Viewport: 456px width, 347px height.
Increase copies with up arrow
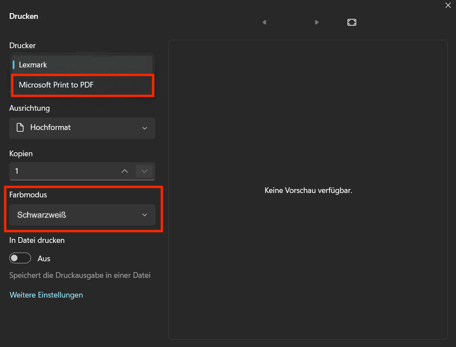[124, 171]
